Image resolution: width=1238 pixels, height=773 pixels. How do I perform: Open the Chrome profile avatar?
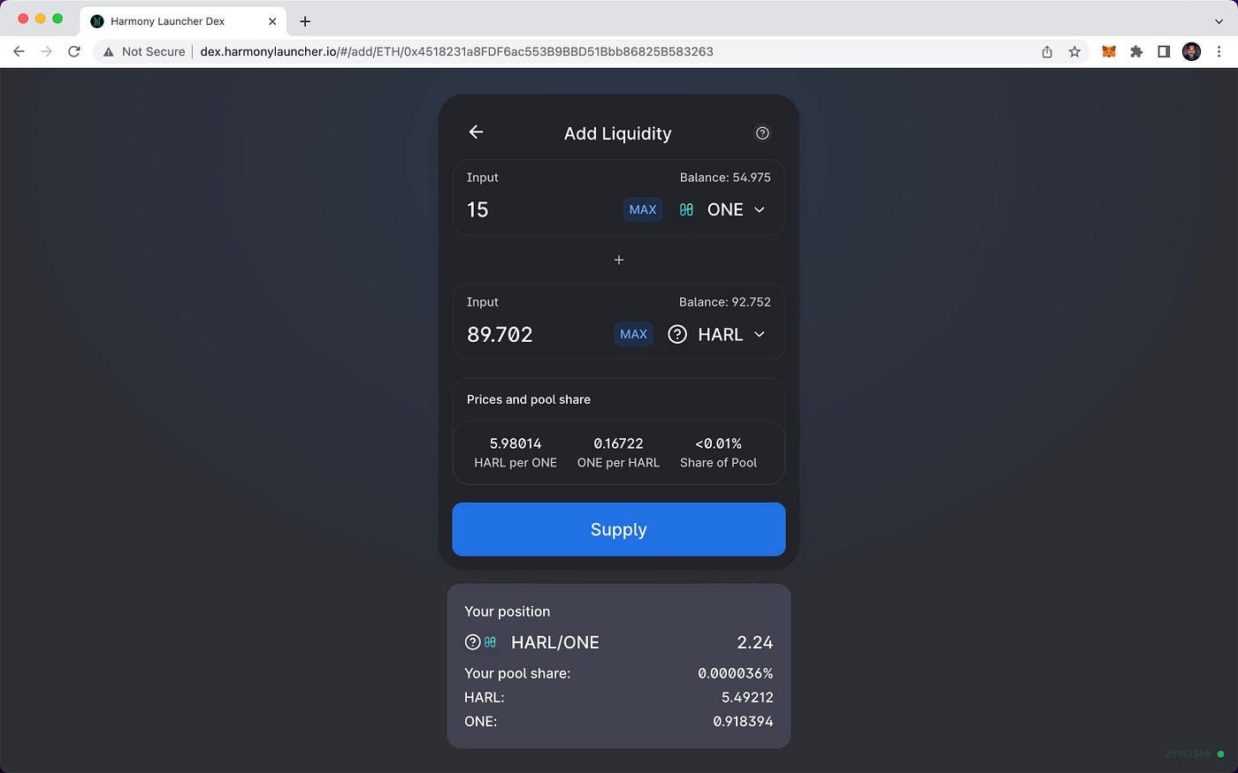click(1191, 51)
